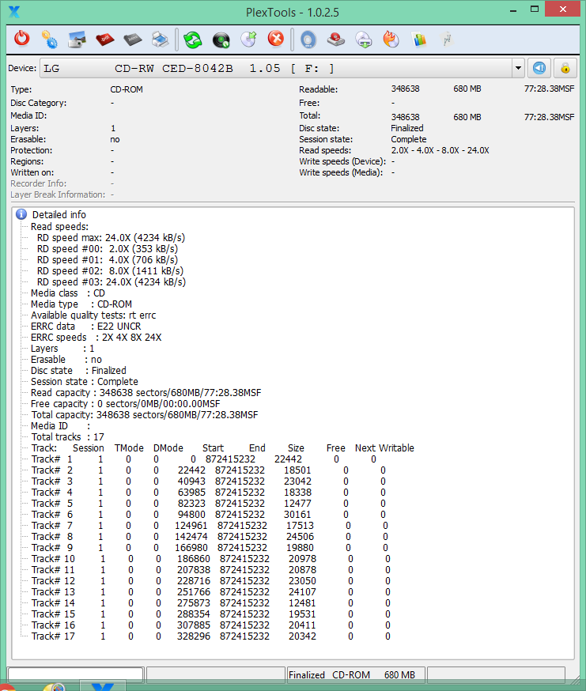Click the black disc with green badge icon
This screenshot has height=691, width=586.
click(x=221, y=40)
